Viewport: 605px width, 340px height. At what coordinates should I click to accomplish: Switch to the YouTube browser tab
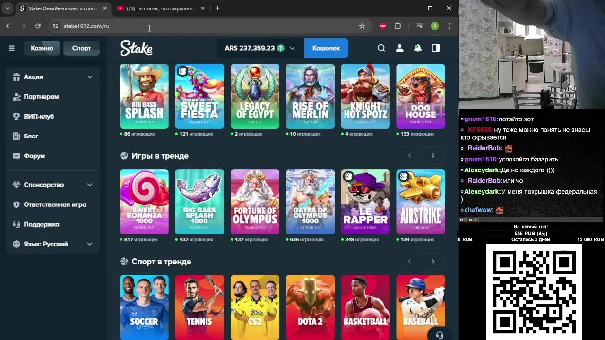[x=161, y=8]
